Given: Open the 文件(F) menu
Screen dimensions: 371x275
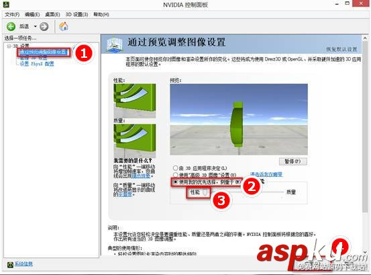Looking at the screenshot, I should click(x=12, y=15).
